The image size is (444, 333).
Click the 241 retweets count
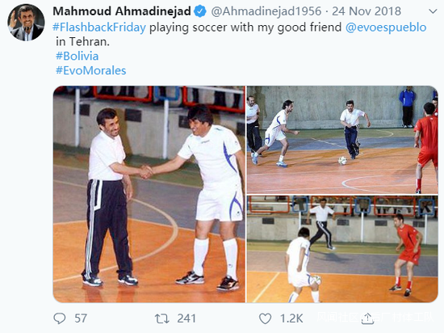[x=186, y=318]
